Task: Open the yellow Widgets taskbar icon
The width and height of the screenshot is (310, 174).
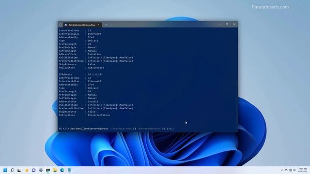Action: [x=27, y=170]
